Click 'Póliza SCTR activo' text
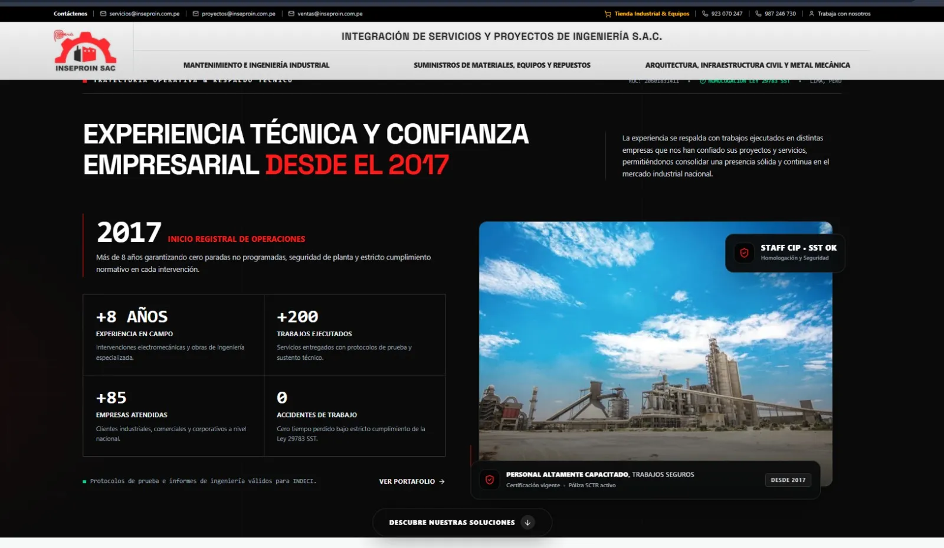 pos(592,485)
